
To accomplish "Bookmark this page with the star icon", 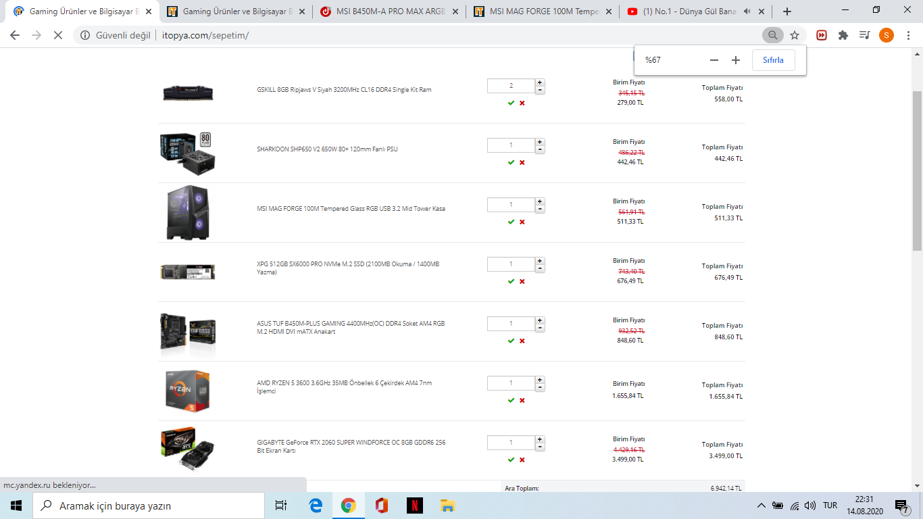I will click(795, 35).
